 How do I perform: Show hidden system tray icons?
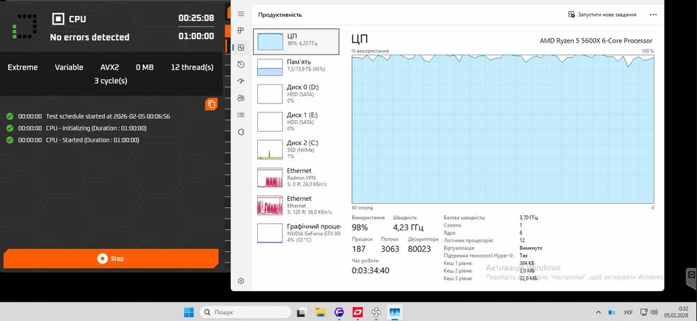click(x=598, y=313)
